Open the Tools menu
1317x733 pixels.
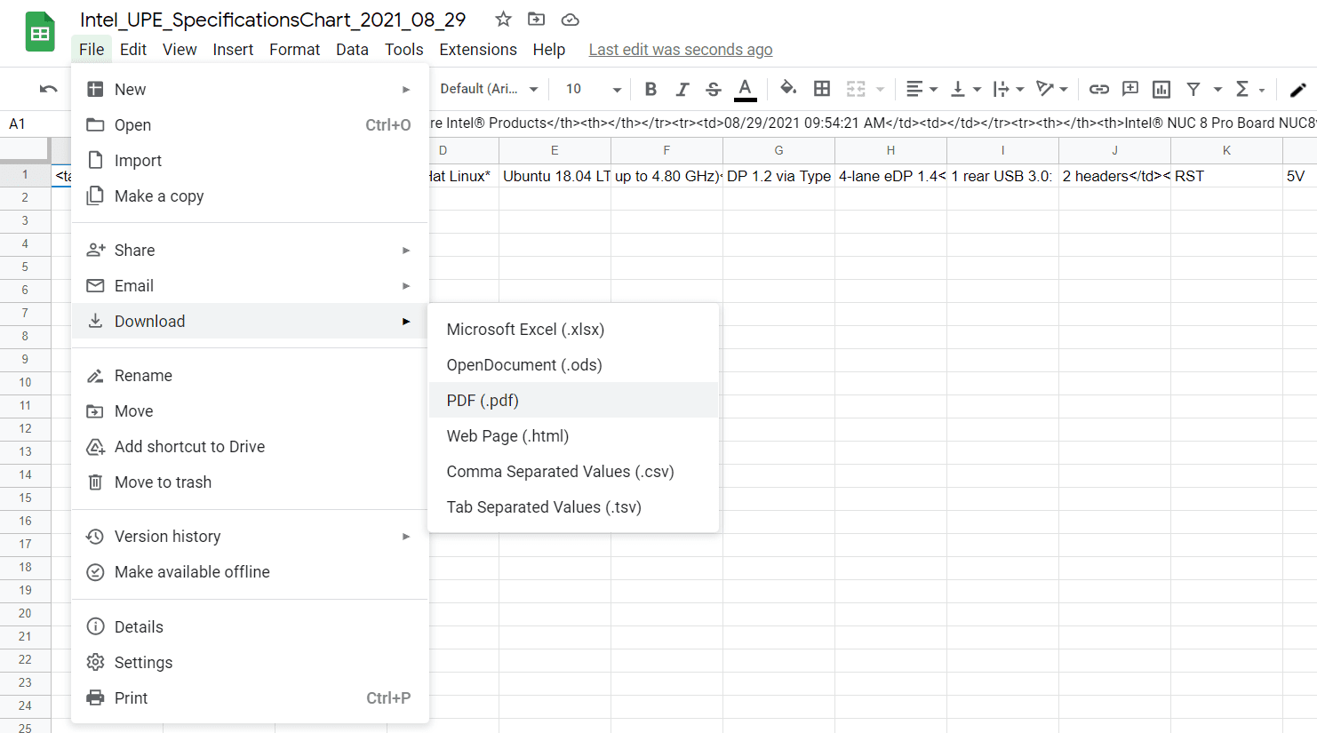point(403,50)
